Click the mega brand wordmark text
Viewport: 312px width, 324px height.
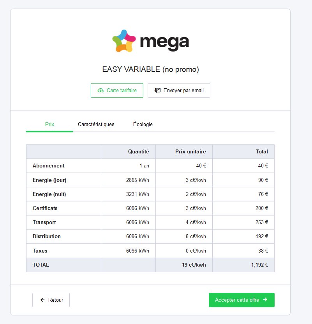(x=164, y=42)
